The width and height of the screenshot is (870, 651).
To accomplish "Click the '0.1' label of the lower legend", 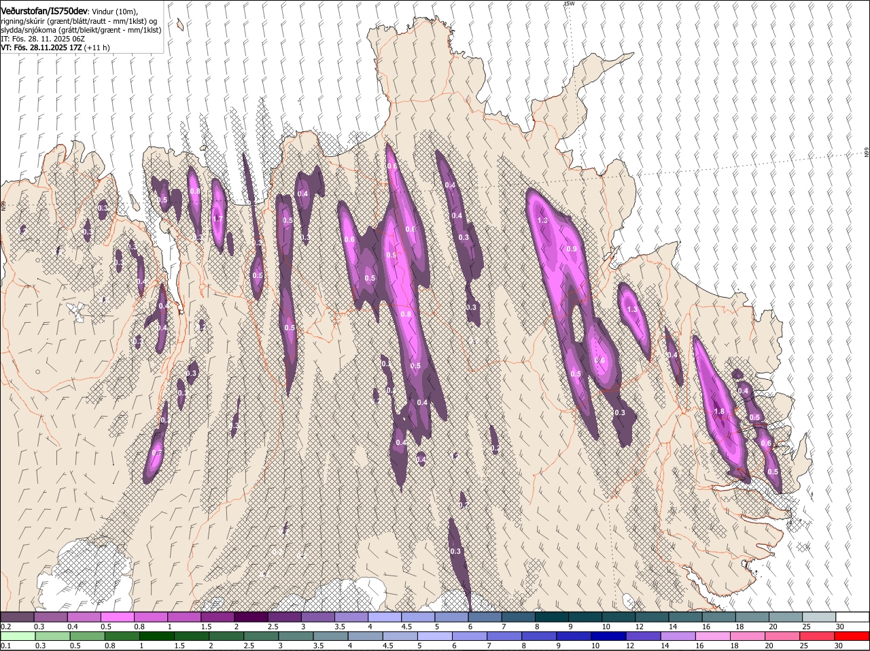I will pos(5,646).
